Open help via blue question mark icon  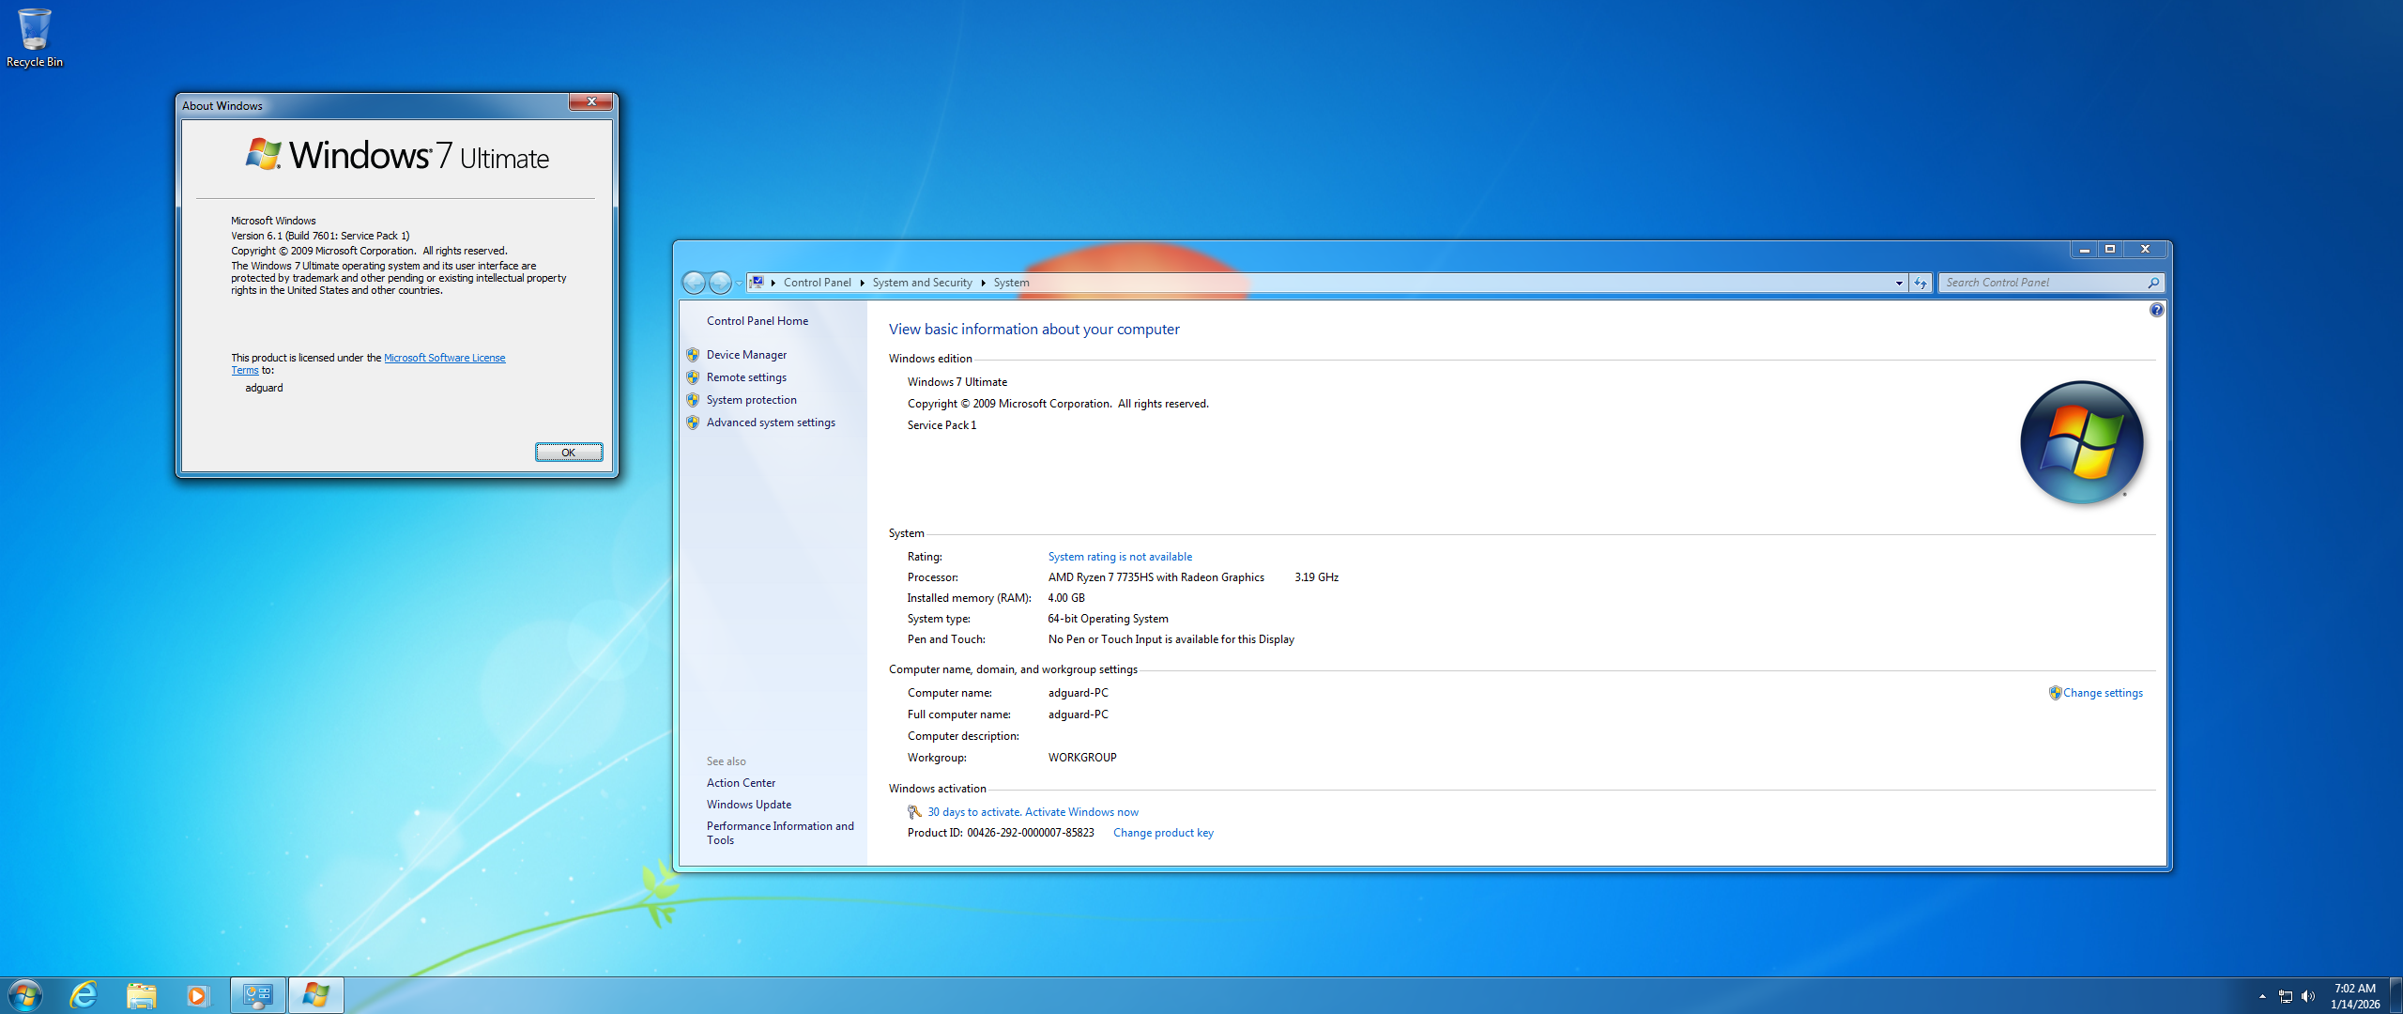(2156, 310)
